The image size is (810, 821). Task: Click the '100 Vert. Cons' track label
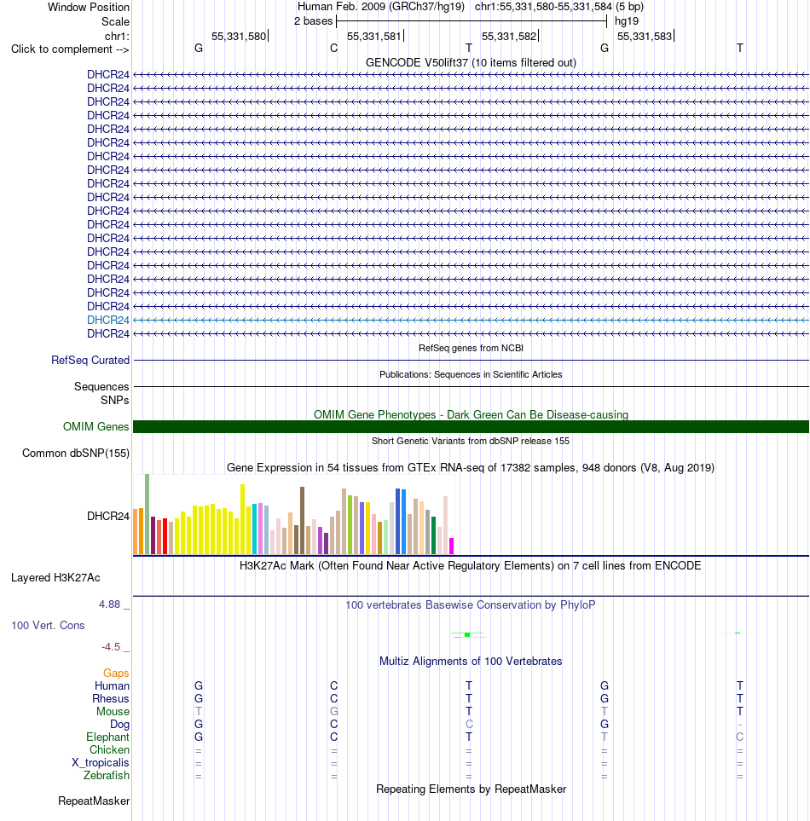[x=48, y=625]
